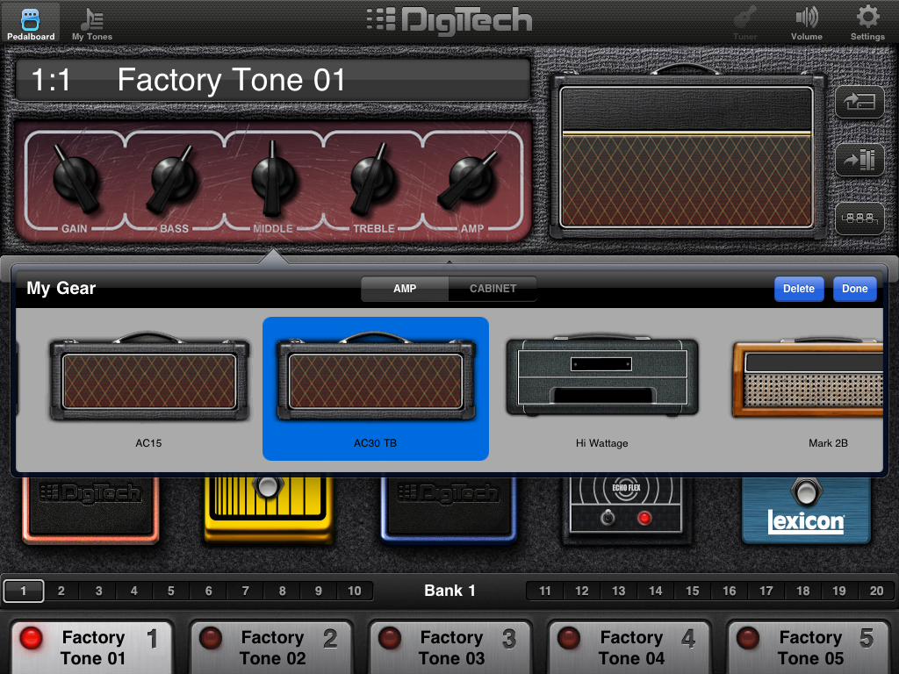Adjust the MIDDLE knob
Screen dimensions: 899x674
pyautogui.click(x=273, y=177)
